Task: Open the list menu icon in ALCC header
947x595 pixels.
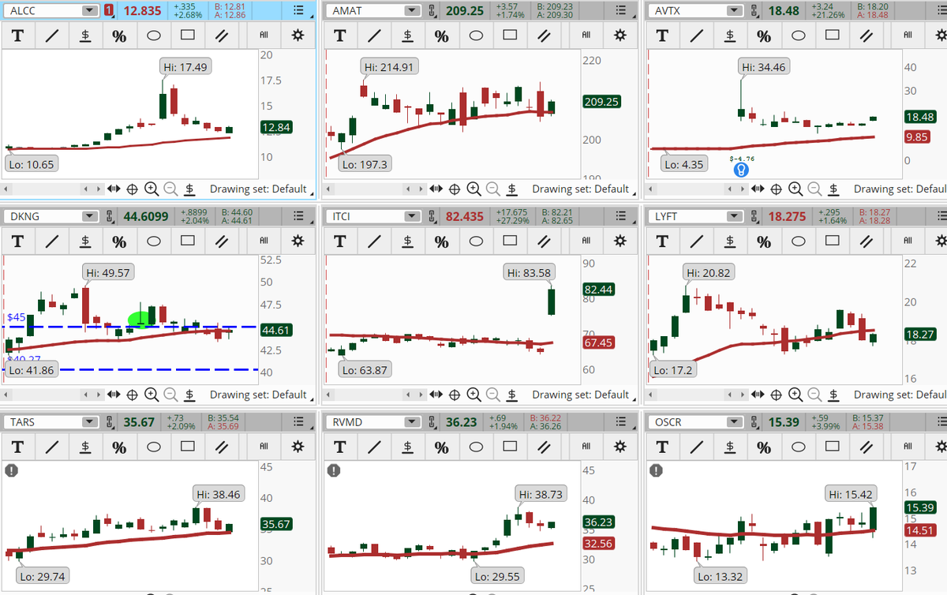Action: (x=298, y=11)
